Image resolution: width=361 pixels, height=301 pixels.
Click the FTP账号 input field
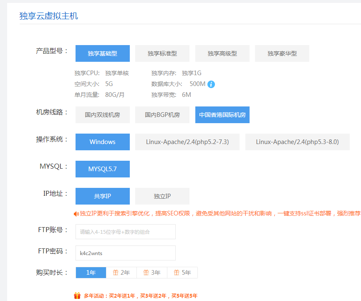(125, 232)
